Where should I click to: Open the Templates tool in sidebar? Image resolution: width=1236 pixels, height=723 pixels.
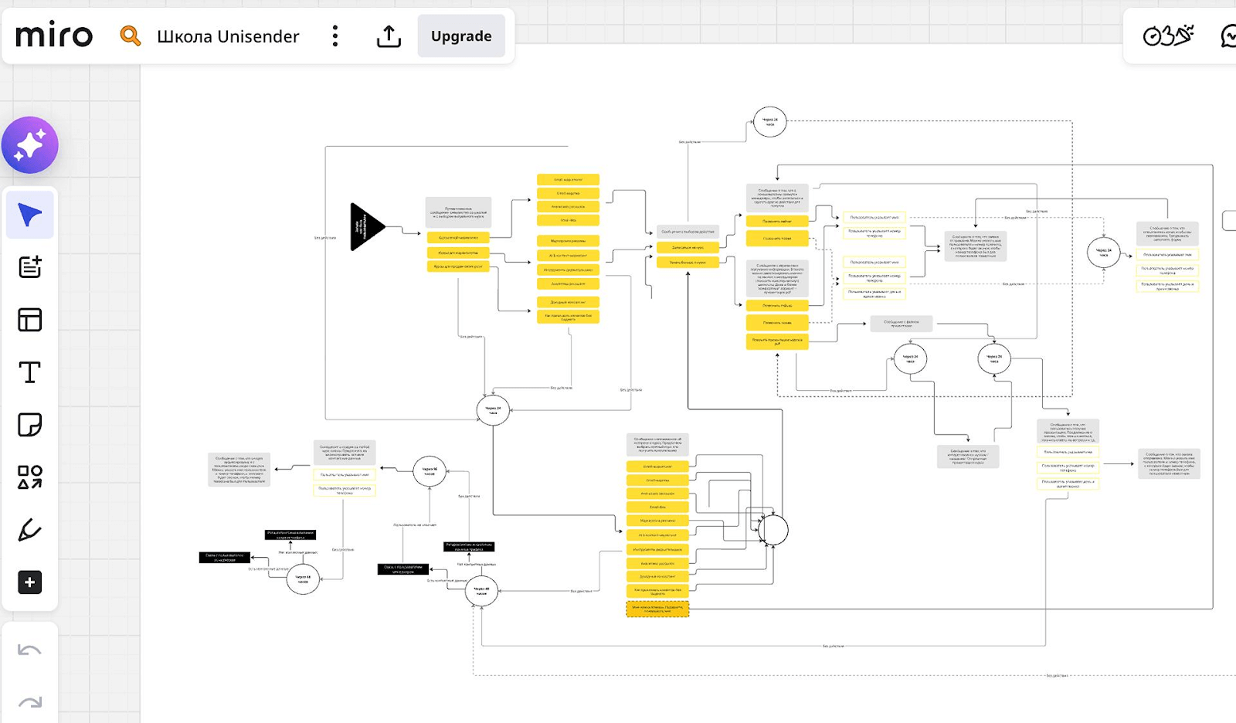pyautogui.click(x=30, y=267)
